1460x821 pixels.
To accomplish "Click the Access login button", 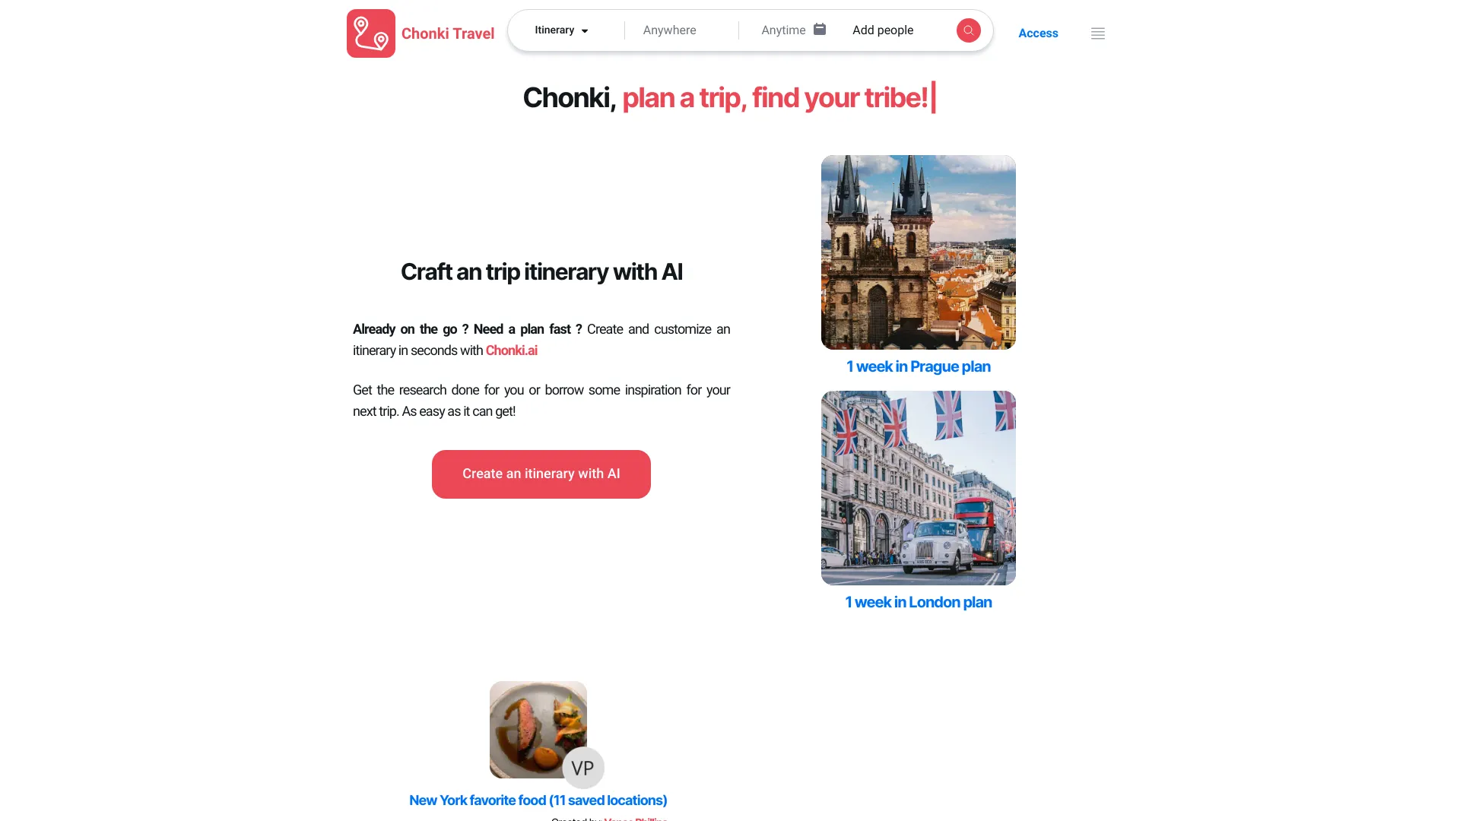I will point(1038,33).
